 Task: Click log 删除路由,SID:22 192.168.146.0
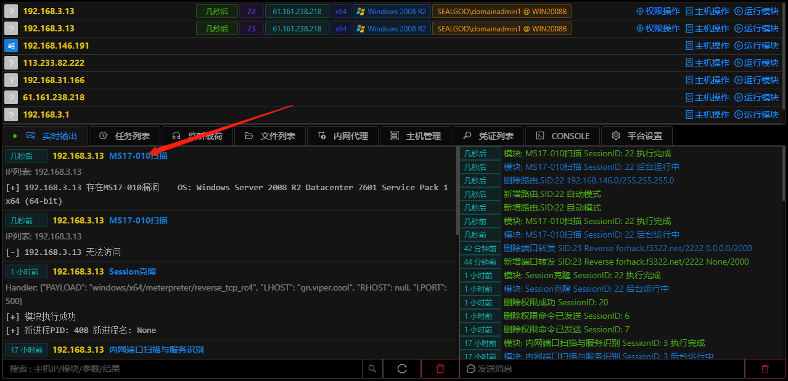point(589,180)
